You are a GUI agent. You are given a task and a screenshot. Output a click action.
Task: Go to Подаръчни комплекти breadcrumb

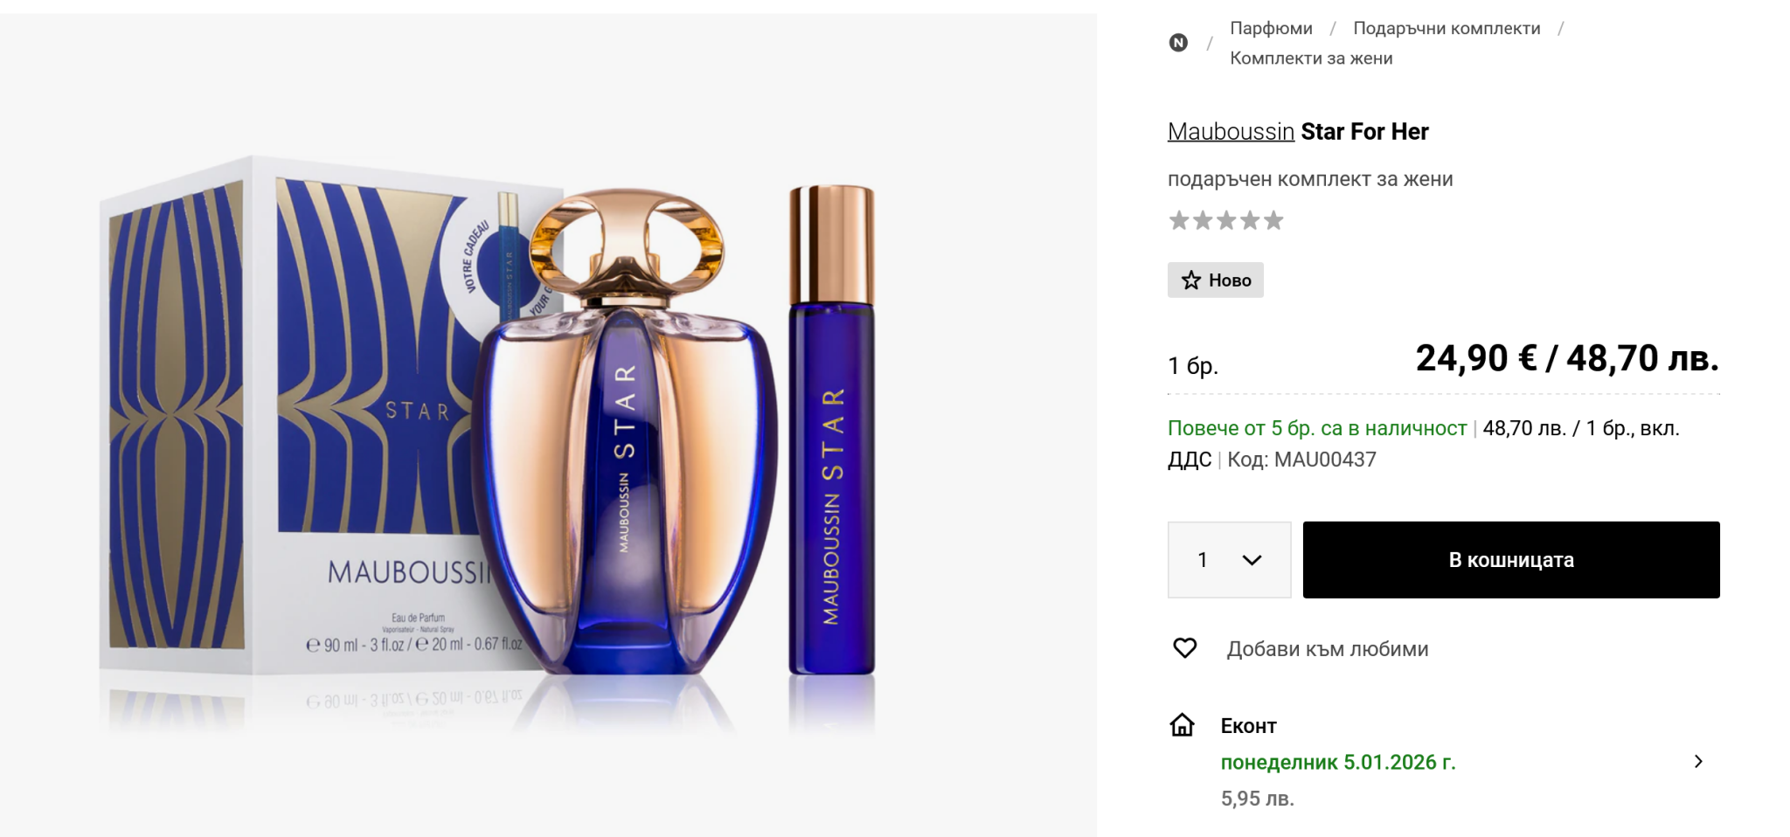tap(1447, 28)
